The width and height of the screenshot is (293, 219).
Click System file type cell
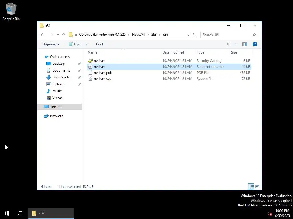click(x=205, y=79)
